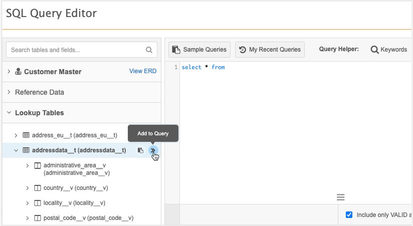The width and height of the screenshot is (413, 226).
Task: Click the horizontal lines resize handle icon
Action: 340,197
